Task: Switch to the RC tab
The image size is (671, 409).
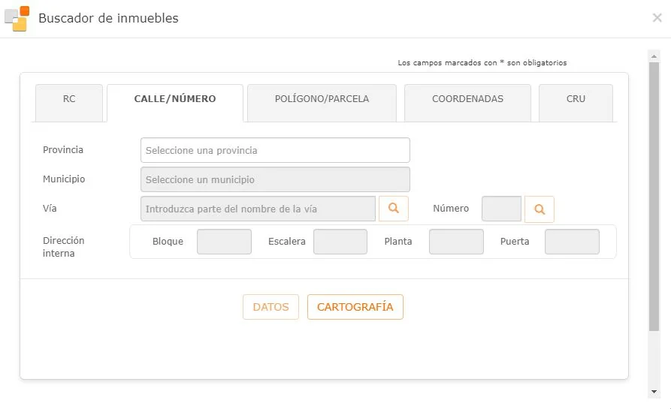Action: tap(69, 103)
